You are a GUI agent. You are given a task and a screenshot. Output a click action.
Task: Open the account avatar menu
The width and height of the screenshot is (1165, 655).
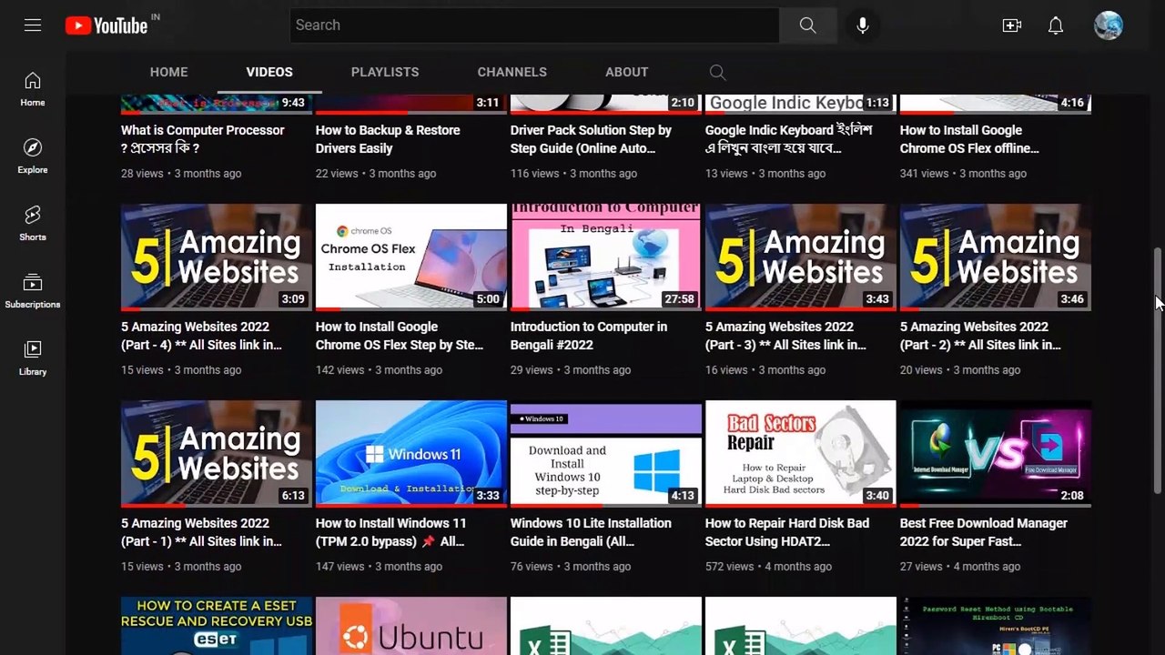pyautogui.click(x=1109, y=25)
